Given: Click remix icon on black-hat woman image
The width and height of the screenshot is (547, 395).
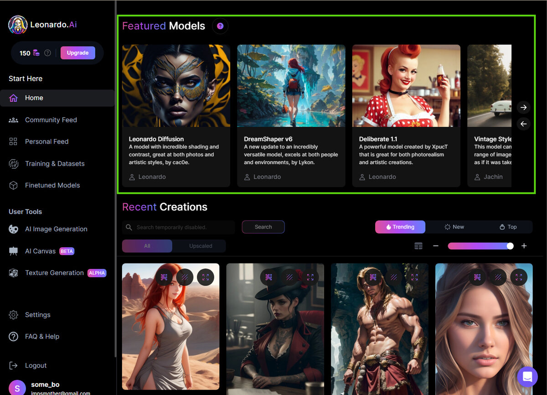Looking at the screenshot, I should pyautogui.click(x=269, y=277).
